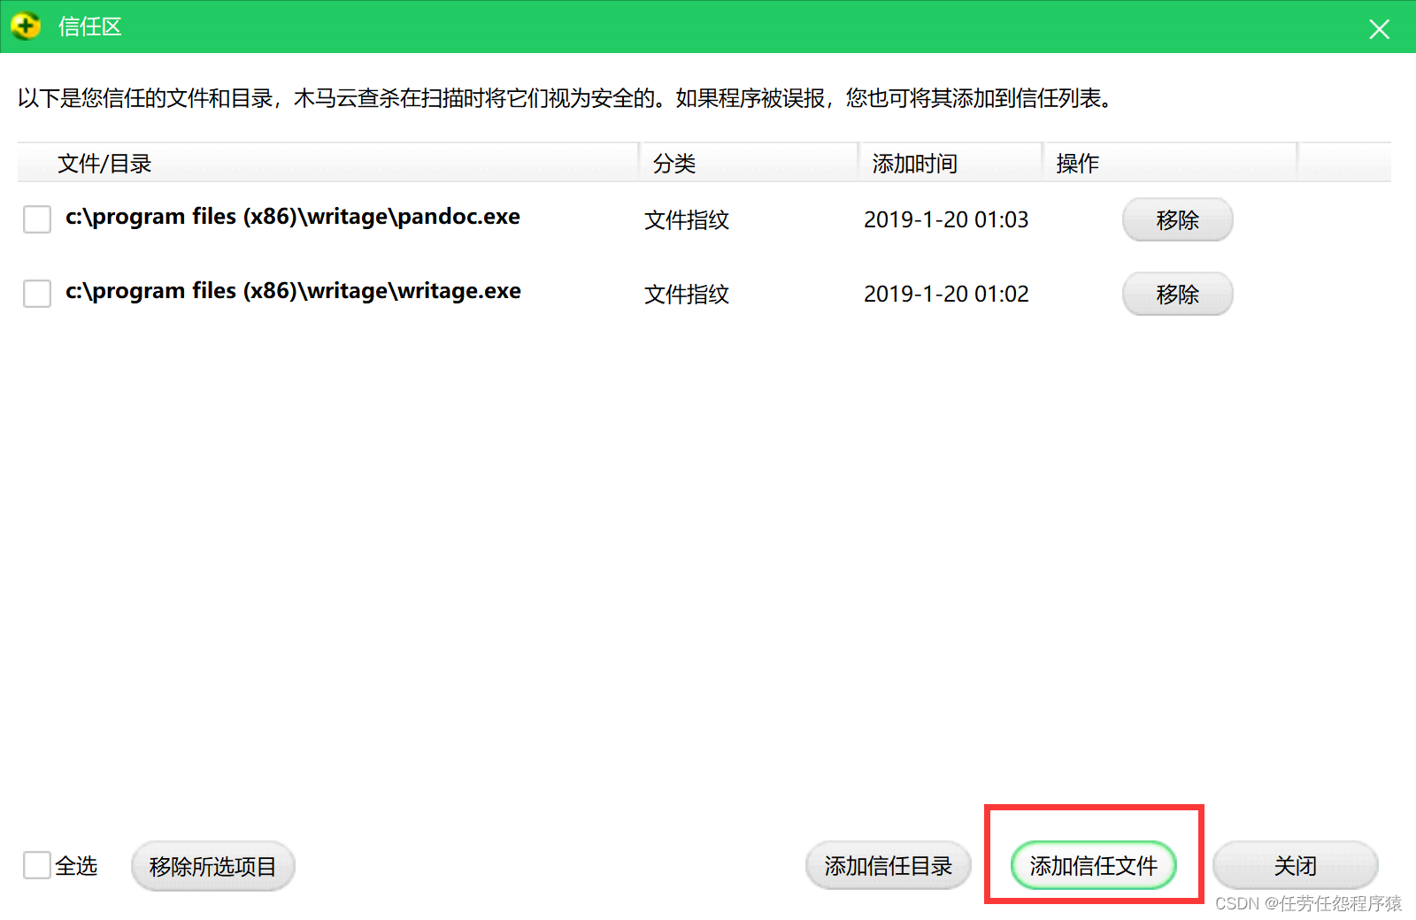
Task: Click 文件指纹 in the writage.exe row
Action: point(687,295)
